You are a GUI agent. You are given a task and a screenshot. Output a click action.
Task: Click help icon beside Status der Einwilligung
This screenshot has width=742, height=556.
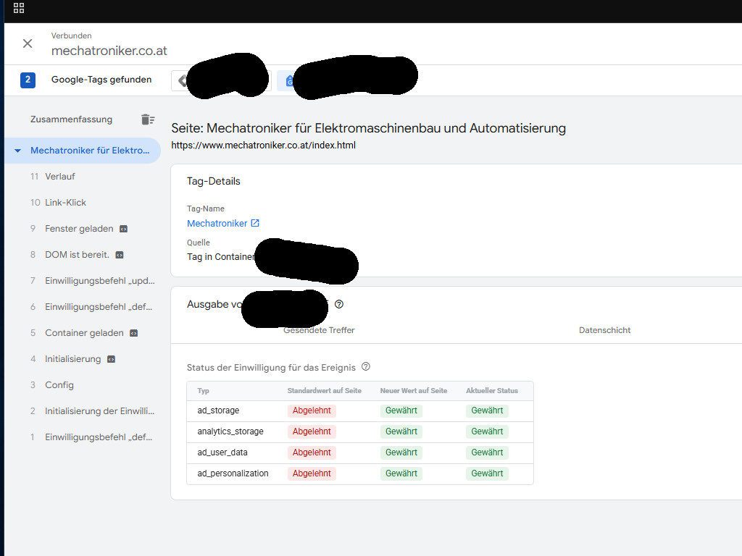pos(366,367)
